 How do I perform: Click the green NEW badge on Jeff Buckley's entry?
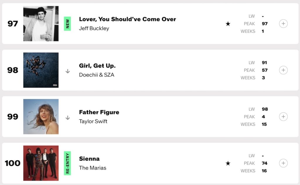tap(67, 23)
